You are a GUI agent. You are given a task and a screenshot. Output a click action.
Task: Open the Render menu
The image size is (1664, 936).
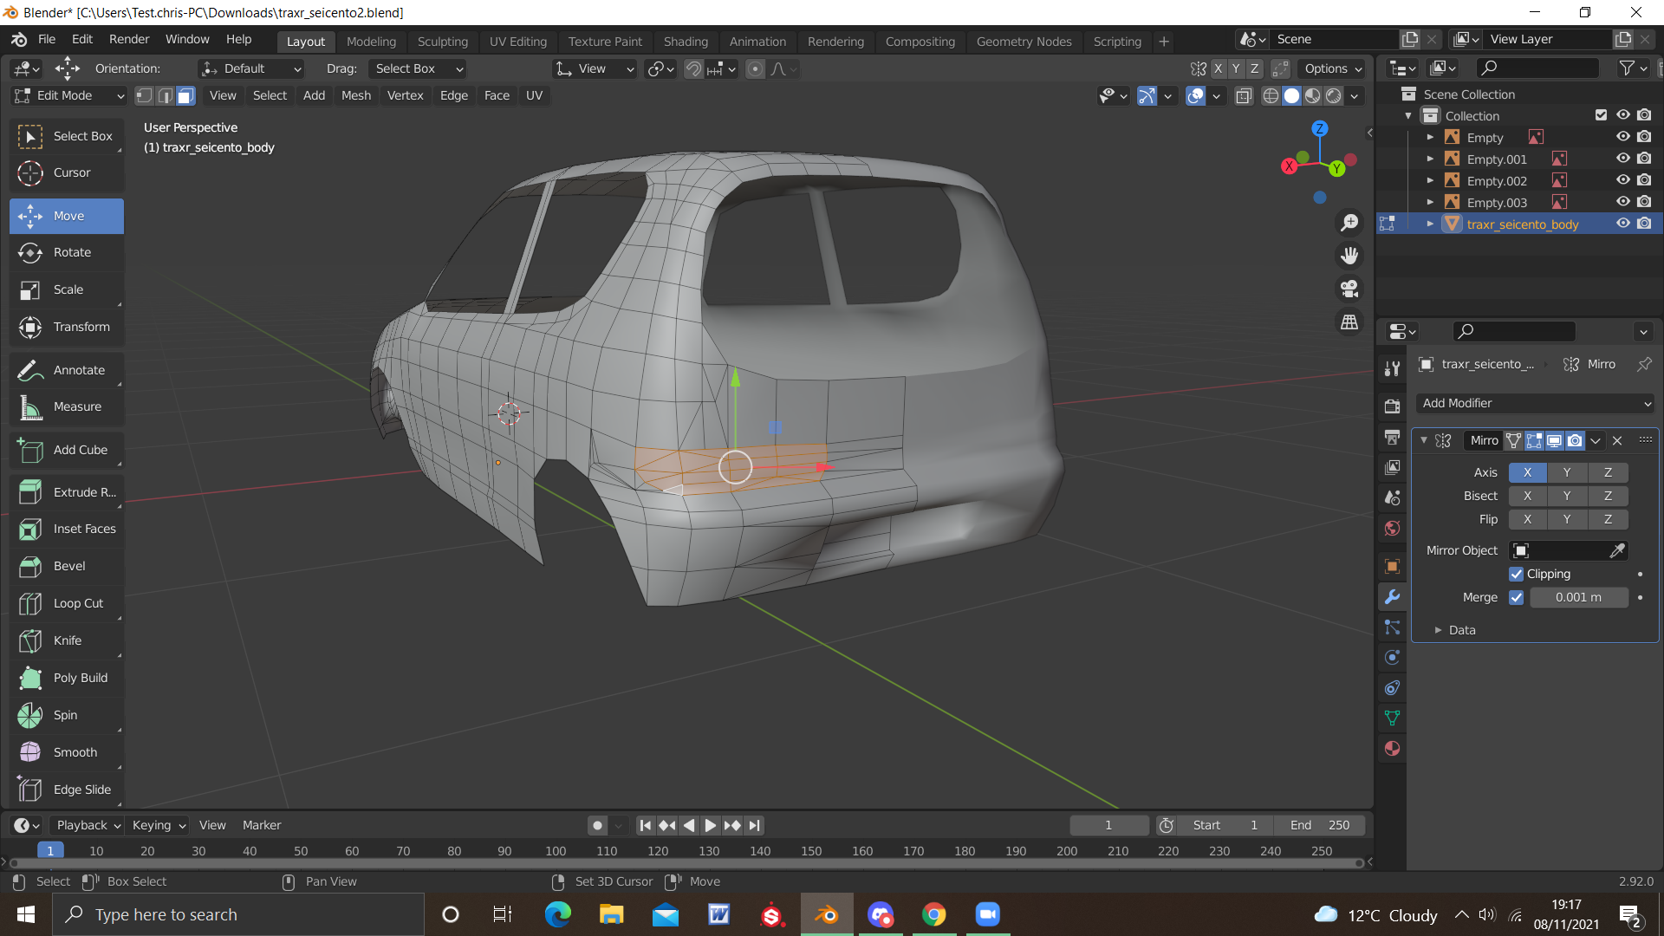(x=129, y=40)
